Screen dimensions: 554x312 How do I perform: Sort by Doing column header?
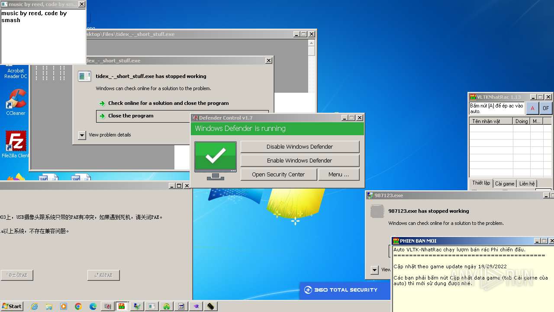[522, 121]
